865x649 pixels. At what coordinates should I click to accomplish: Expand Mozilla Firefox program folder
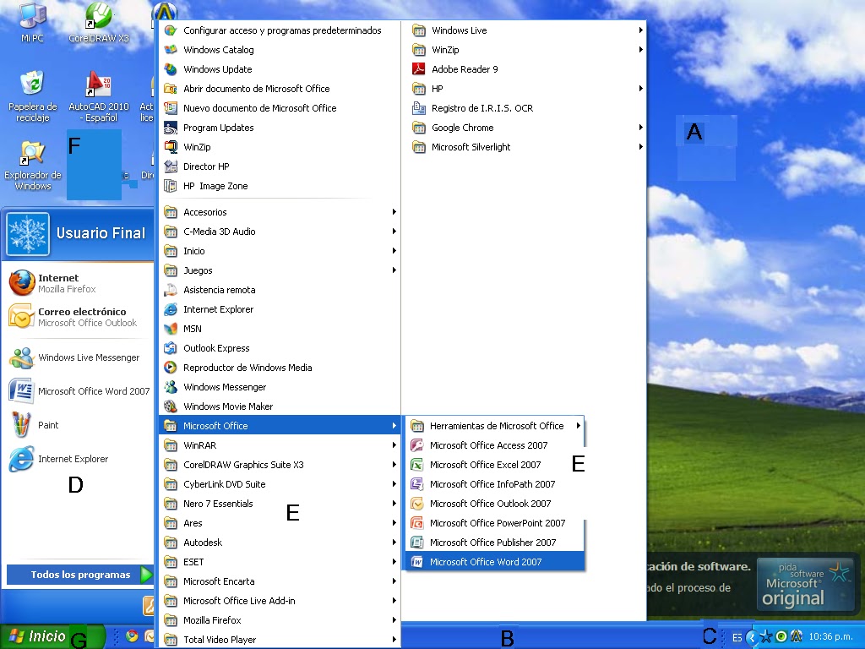point(280,620)
